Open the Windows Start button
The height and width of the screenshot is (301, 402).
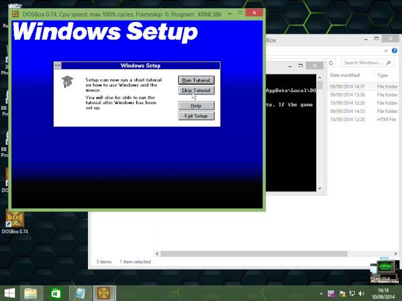(x=10, y=293)
